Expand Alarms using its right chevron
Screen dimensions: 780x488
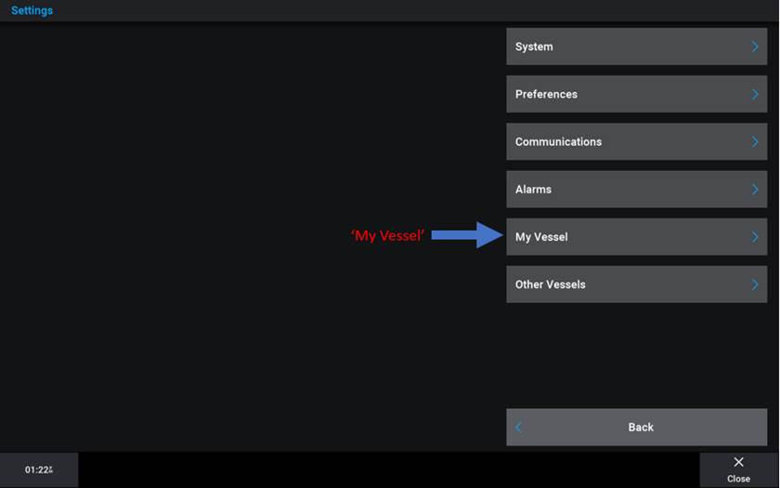754,190
